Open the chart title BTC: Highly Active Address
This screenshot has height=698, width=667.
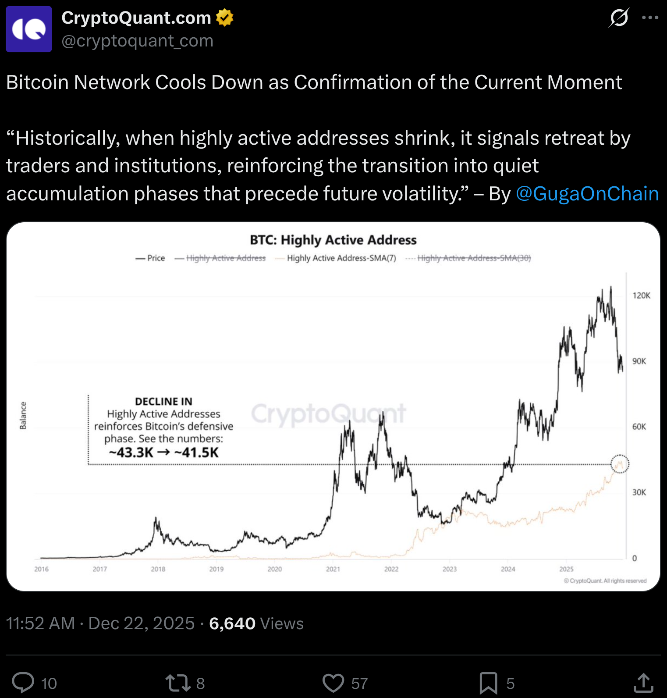pos(333,240)
